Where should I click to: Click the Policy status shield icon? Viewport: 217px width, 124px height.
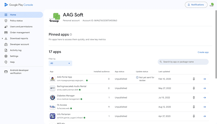pyautogui.click(x=6, y=21)
